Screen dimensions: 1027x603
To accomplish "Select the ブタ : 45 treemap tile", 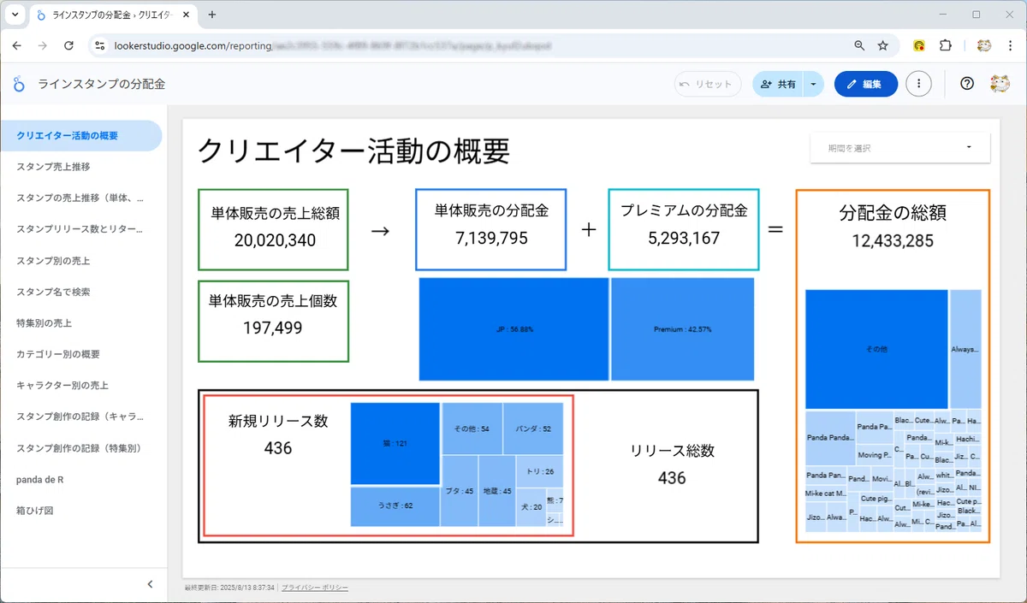I will click(x=459, y=491).
